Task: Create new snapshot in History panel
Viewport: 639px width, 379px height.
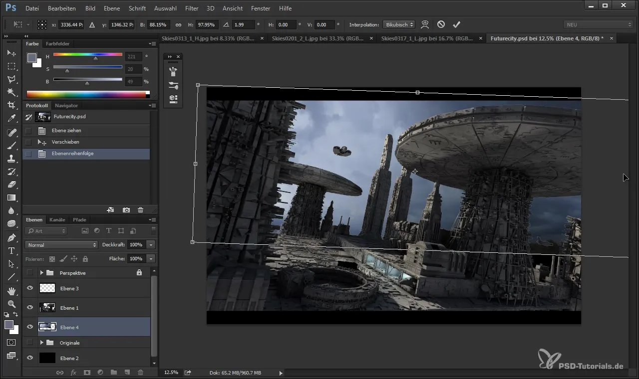Action: [x=126, y=210]
